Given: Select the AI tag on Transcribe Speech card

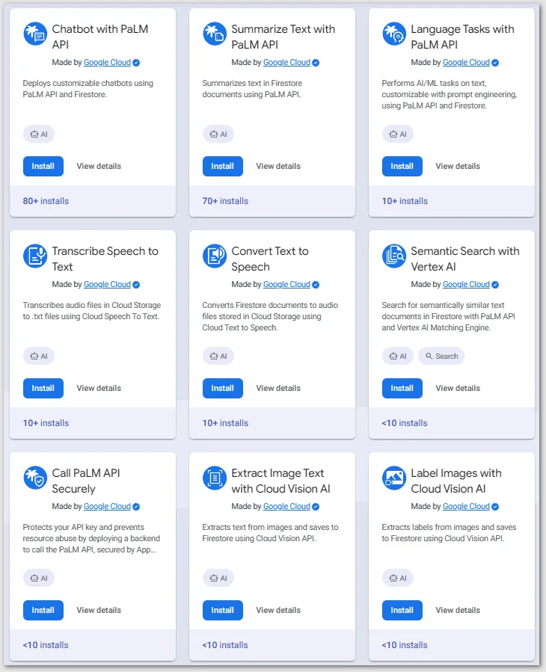Looking at the screenshot, I should [x=39, y=356].
